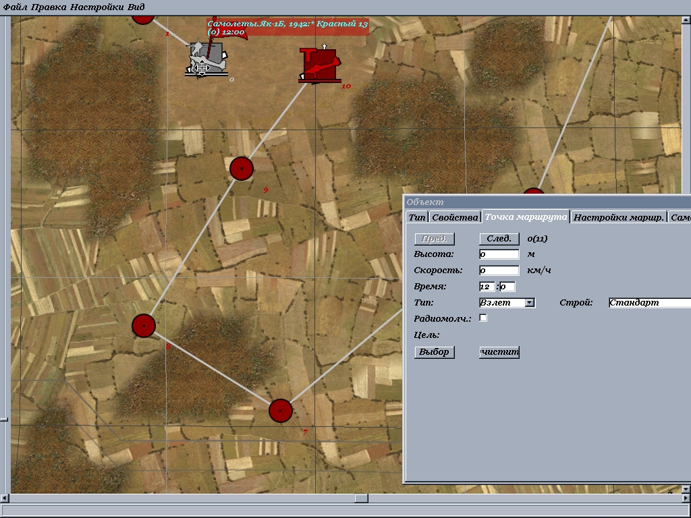This screenshot has width=691, height=518.
Task: Select red waypoint marker number 9
Action: click(242, 168)
